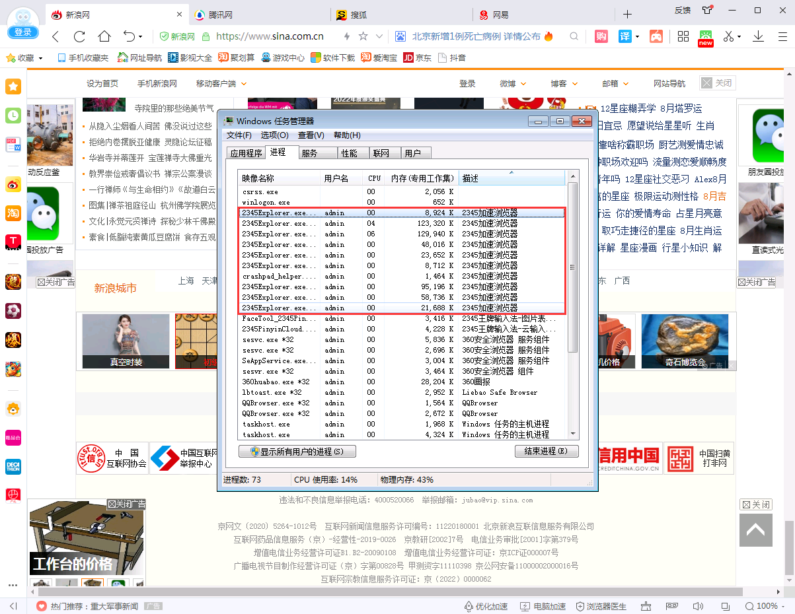Click the blue 译 translate icon

(x=625, y=36)
